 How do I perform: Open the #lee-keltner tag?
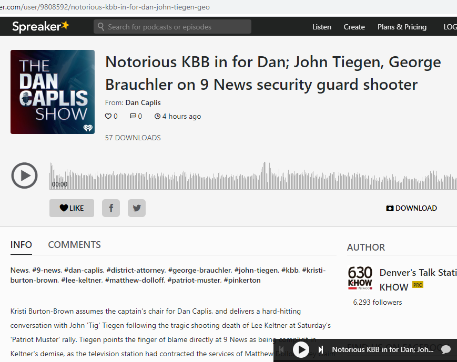(82, 280)
